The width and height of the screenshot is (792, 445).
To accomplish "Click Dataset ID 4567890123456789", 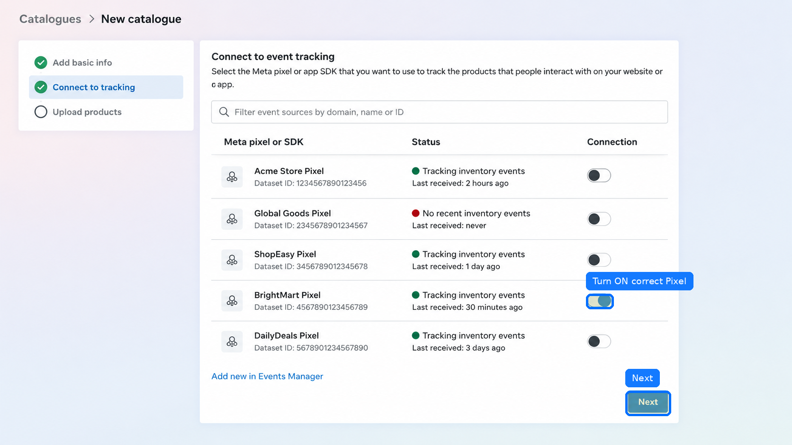I will [x=311, y=307].
